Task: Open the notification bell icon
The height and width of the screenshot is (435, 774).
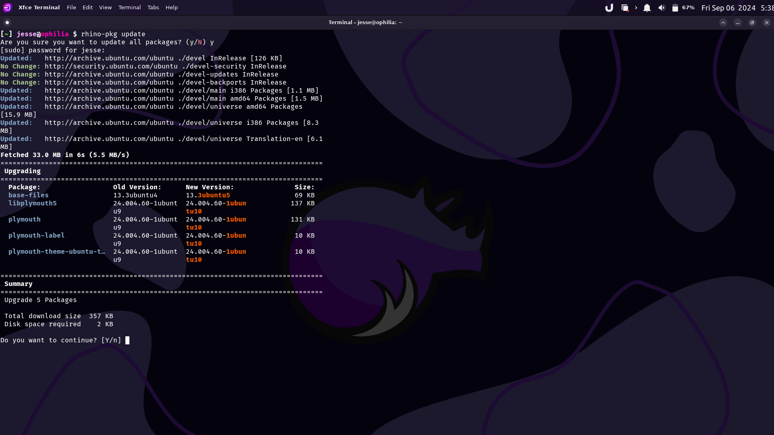Action: tap(647, 8)
